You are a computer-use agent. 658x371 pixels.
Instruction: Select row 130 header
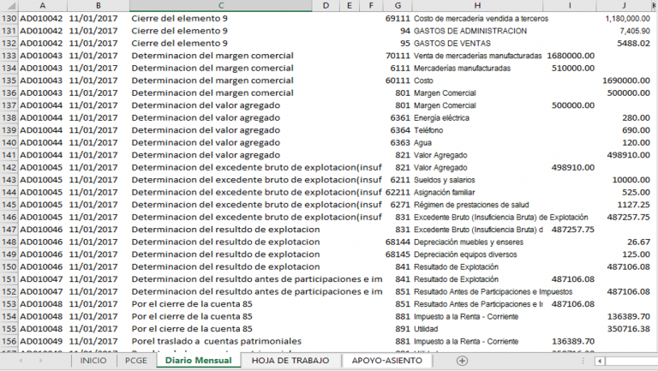[9, 19]
